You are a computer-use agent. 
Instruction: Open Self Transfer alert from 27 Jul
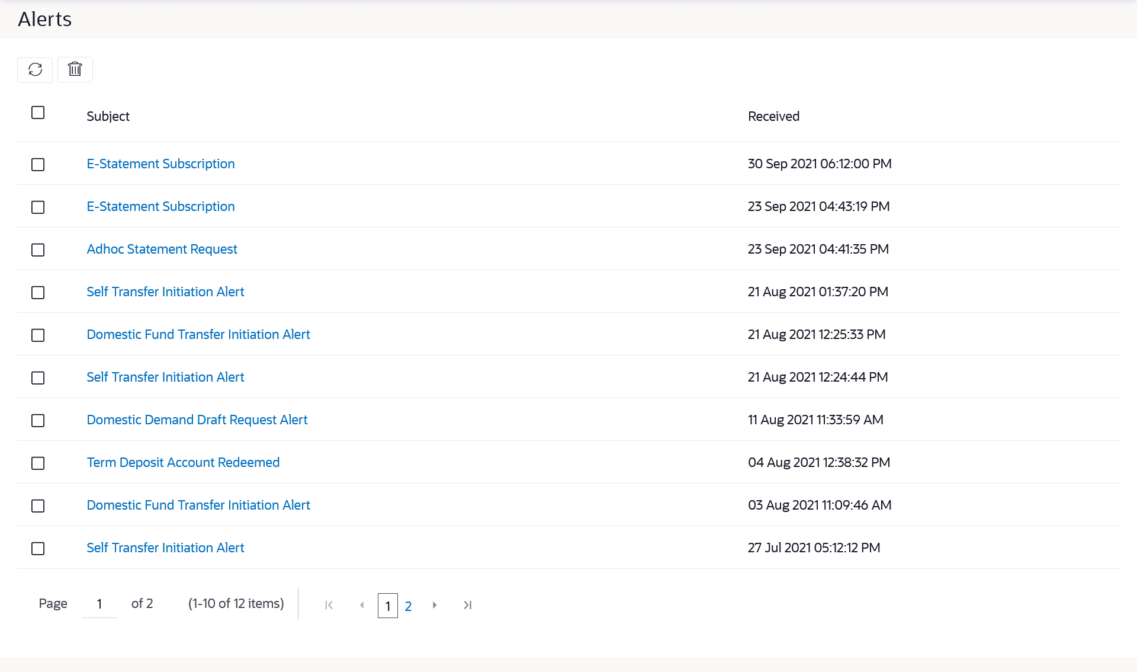pos(165,548)
